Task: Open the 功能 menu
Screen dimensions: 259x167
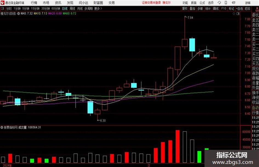Action: 185,3
